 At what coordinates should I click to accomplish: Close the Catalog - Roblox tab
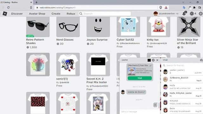31,2
